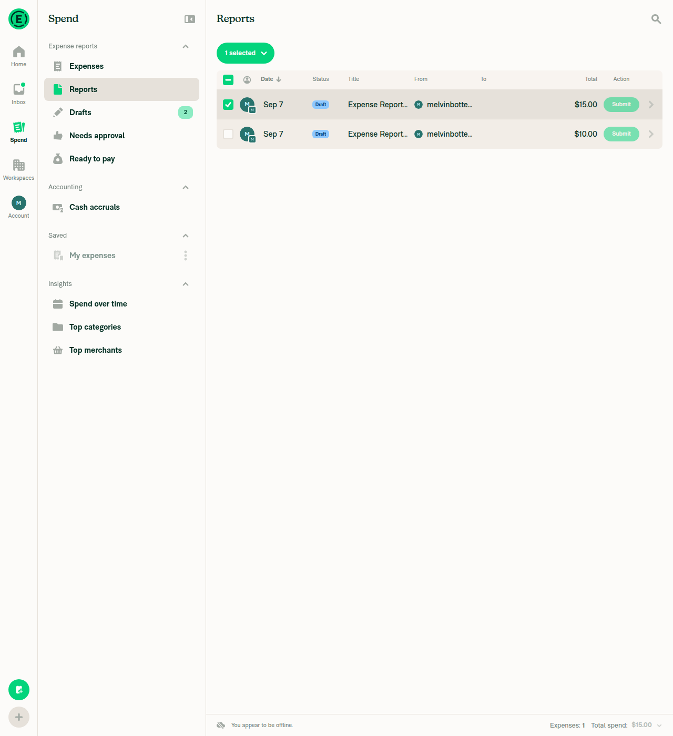Uncheck the $15.00 report checkbox
673x736 pixels.
click(228, 105)
